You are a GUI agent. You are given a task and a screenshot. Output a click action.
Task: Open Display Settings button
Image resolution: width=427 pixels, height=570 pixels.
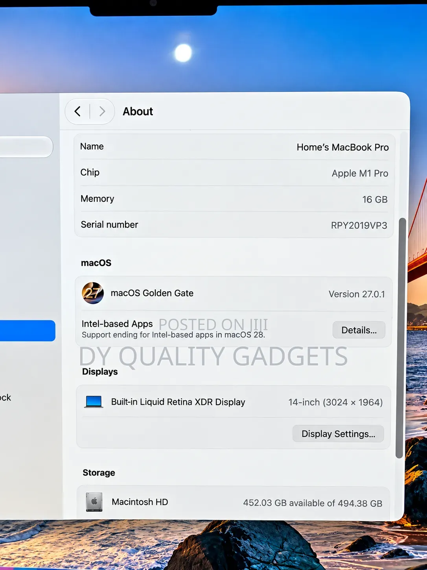tap(338, 434)
